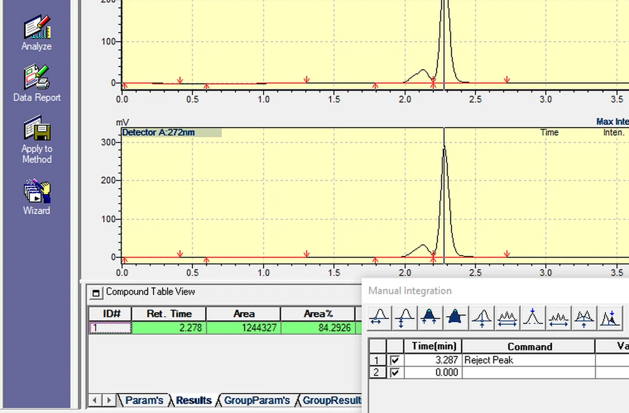Viewport: 629px width, 413px height.
Task: Click the Compound Table View title
Action: click(x=151, y=292)
